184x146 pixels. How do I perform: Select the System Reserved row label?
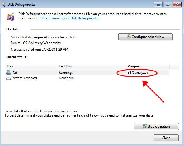coord(24,78)
